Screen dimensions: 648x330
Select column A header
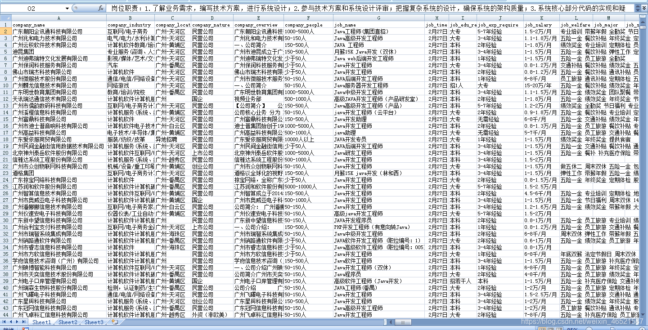click(58, 18)
